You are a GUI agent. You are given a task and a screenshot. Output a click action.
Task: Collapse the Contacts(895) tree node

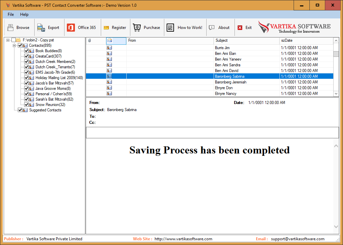pos(14,45)
